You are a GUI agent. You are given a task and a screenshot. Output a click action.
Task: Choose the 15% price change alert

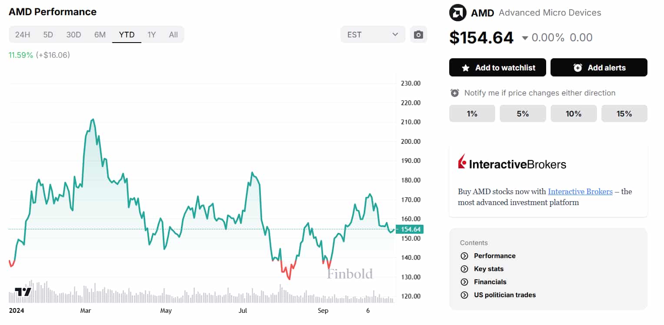(x=624, y=113)
